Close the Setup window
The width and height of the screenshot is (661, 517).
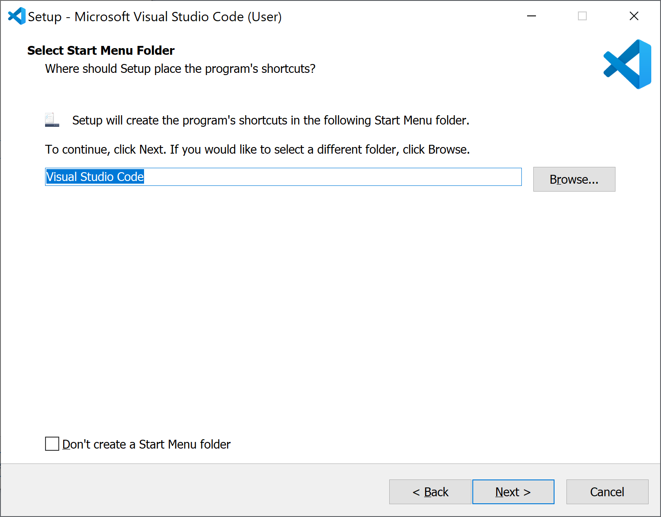[634, 16]
